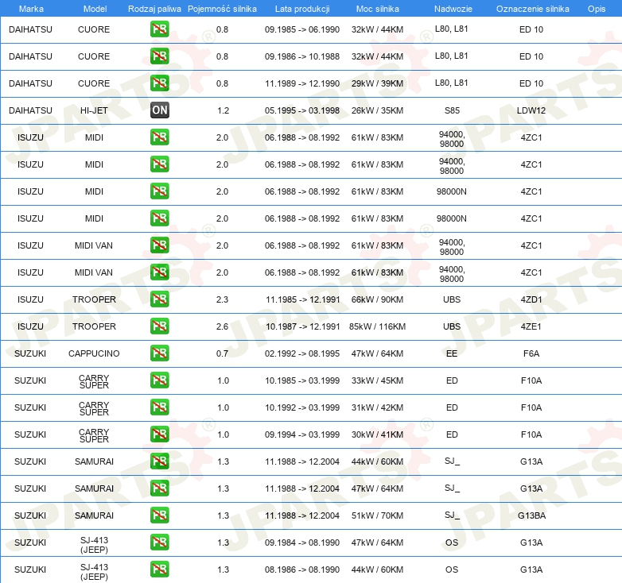Screen dimensions: 622x583
Task: Click the Rodzaj paliwa column header
Action: (x=154, y=9)
